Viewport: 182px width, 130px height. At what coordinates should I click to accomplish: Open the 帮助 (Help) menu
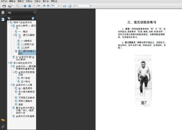tap(54, 1)
